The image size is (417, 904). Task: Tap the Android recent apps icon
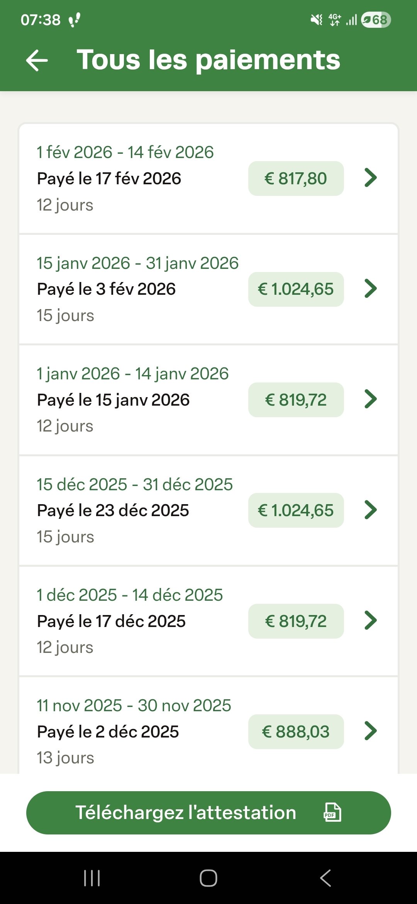click(92, 878)
